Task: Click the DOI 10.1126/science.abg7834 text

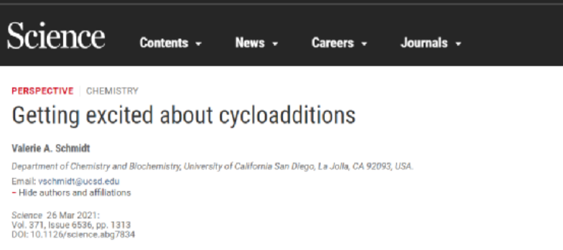Action: point(73,235)
